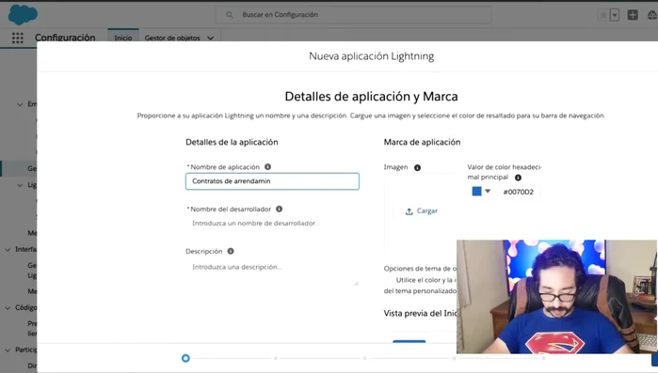Click the search magnifier icon
Viewport: 658px width, 373px height.
(x=229, y=15)
